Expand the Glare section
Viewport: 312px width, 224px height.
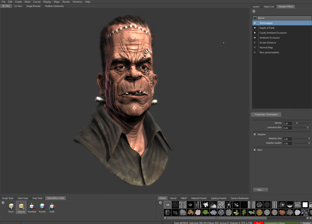pyautogui.click(x=255, y=150)
